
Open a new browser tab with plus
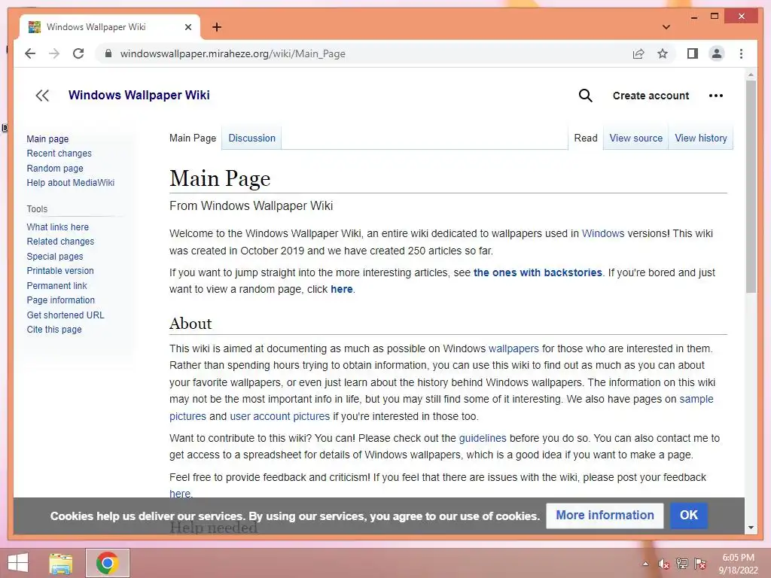point(217,27)
